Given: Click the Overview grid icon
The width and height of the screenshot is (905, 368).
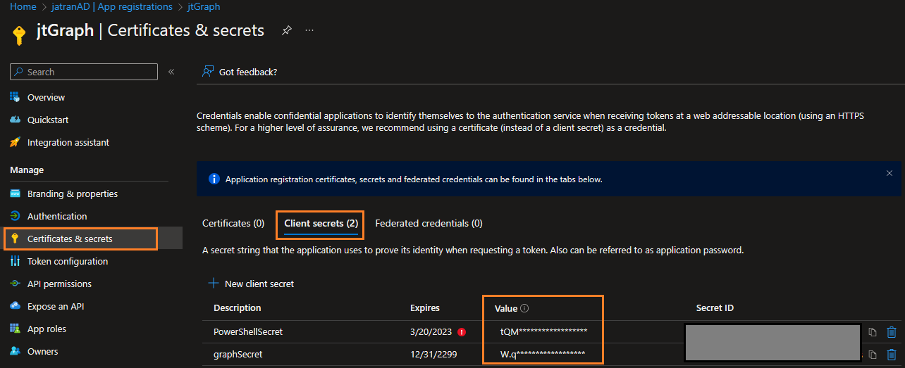Looking at the screenshot, I should coord(15,97).
